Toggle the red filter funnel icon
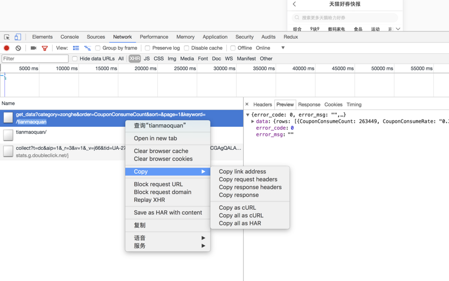Screen dimensions: 449x281 click(45, 48)
